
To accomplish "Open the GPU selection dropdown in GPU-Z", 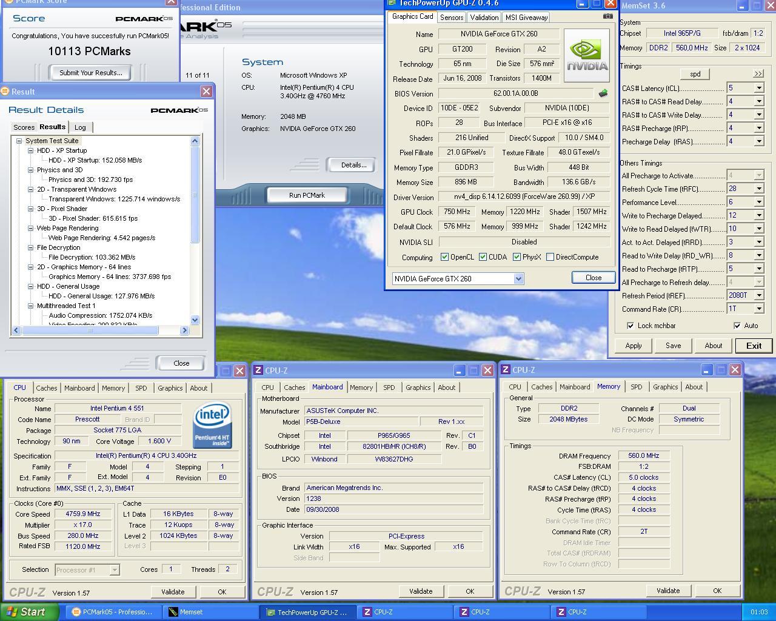I will pos(518,278).
